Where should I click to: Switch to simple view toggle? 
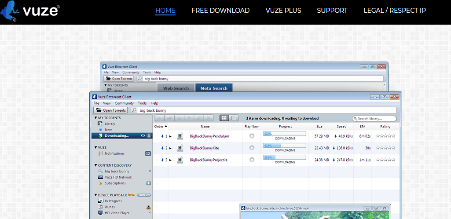pyautogui.click(x=234, y=118)
